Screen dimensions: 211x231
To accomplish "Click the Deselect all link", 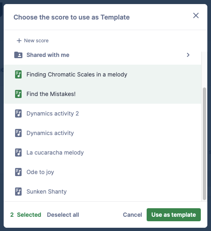I will (63, 215).
